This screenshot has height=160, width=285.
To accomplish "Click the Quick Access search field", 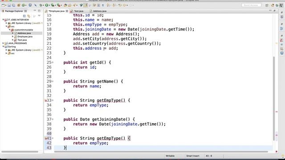I will point(251,5).
